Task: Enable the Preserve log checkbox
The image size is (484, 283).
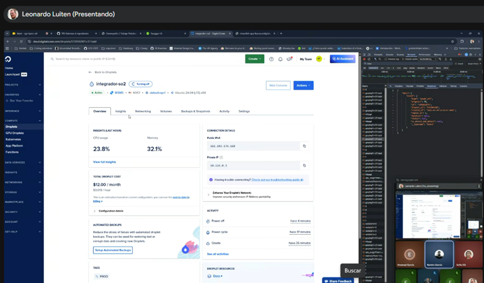Action: 386,59
